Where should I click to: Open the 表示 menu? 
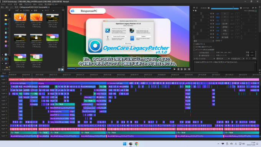coord(35,4)
